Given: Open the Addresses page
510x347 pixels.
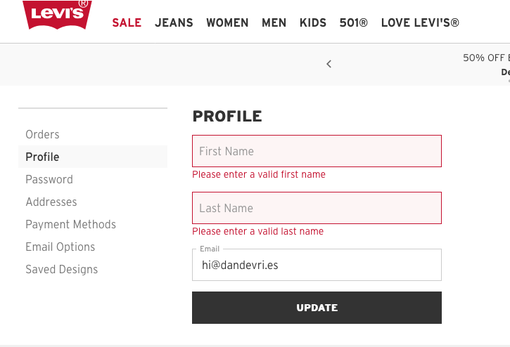Looking at the screenshot, I should point(51,202).
